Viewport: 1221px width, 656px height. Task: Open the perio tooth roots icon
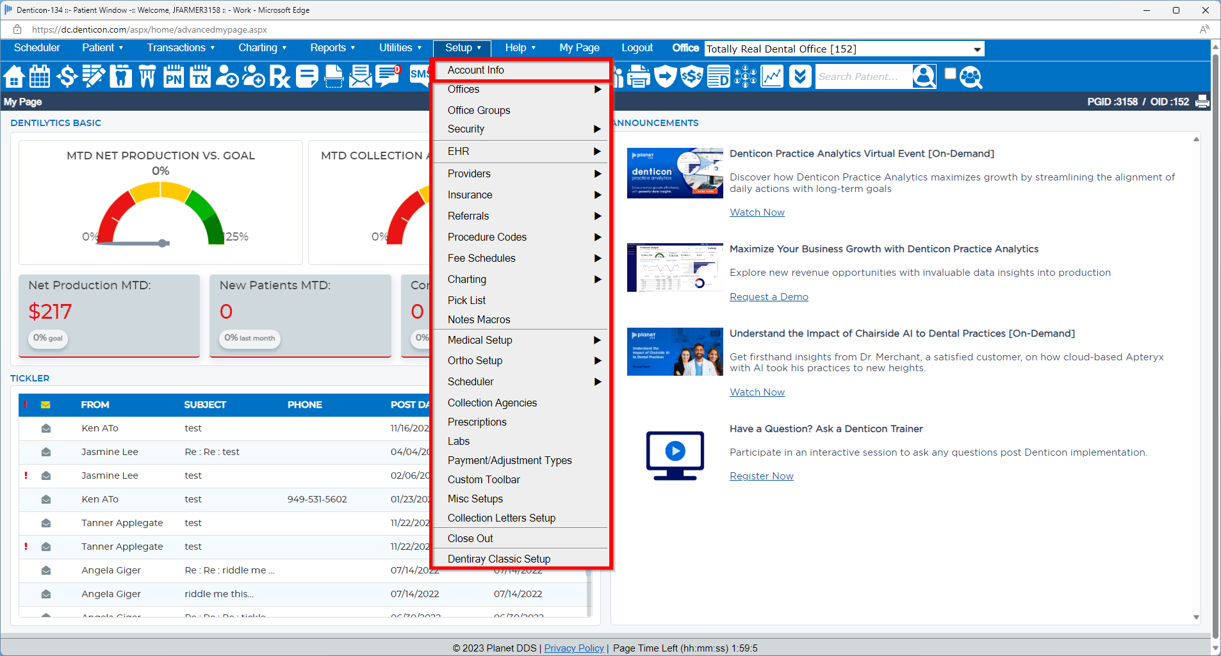pyautogui.click(x=147, y=76)
